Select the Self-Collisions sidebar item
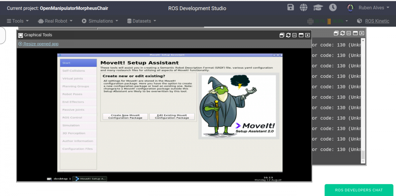Image resolution: width=396 pixels, height=196 pixels. click(78, 71)
